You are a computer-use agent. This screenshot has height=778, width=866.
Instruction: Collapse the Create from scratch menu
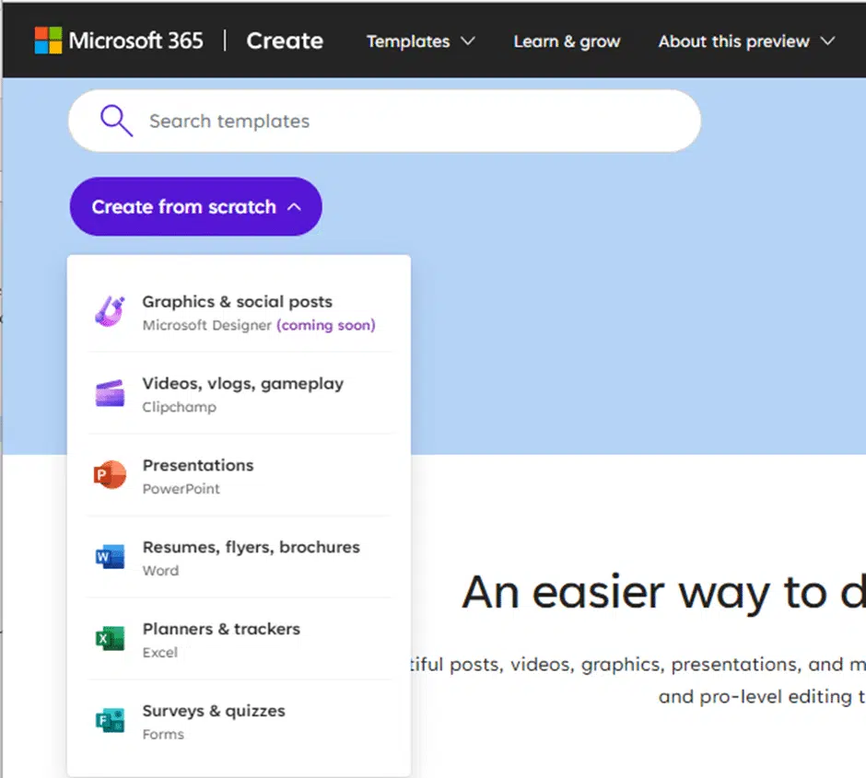pyautogui.click(x=195, y=206)
